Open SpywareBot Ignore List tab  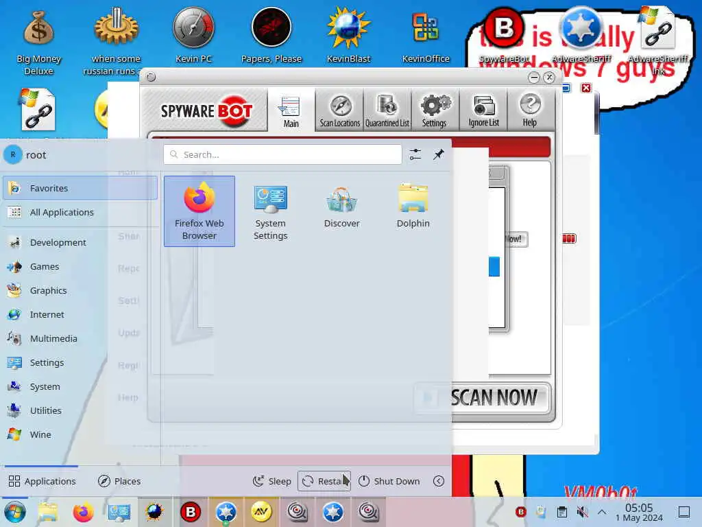tap(483, 110)
